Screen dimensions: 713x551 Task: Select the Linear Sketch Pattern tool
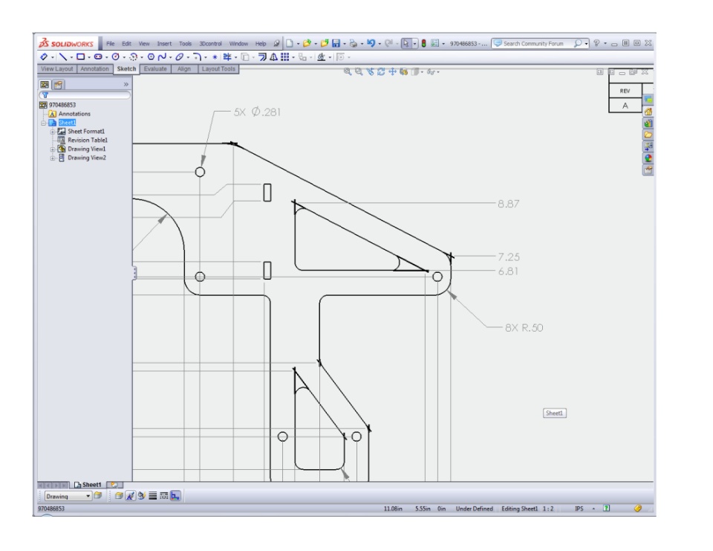pyautogui.click(x=284, y=57)
